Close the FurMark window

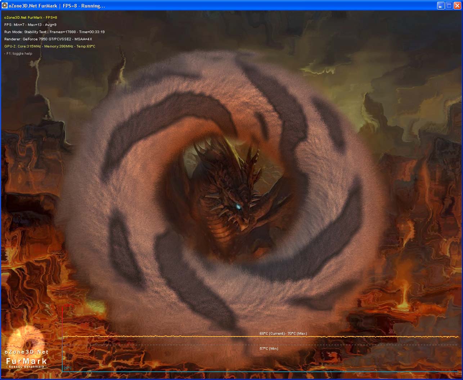click(x=457, y=5)
